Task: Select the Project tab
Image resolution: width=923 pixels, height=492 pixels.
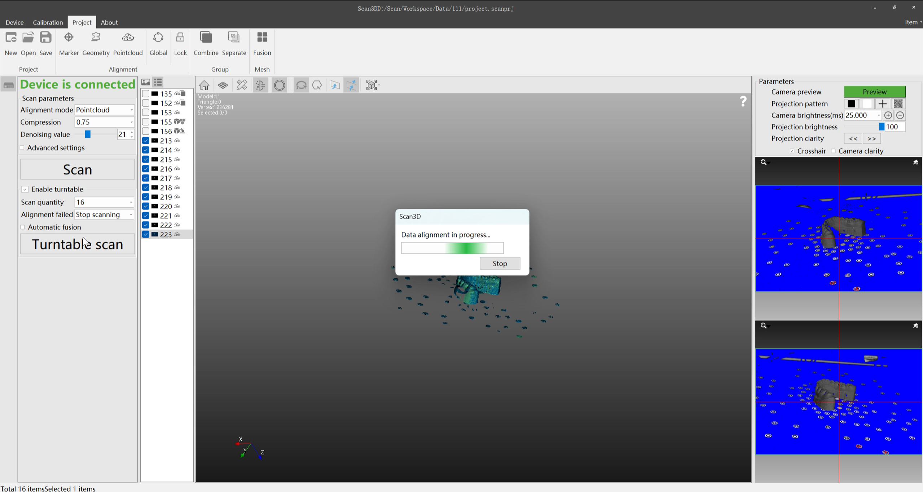Action: [82, 22]
